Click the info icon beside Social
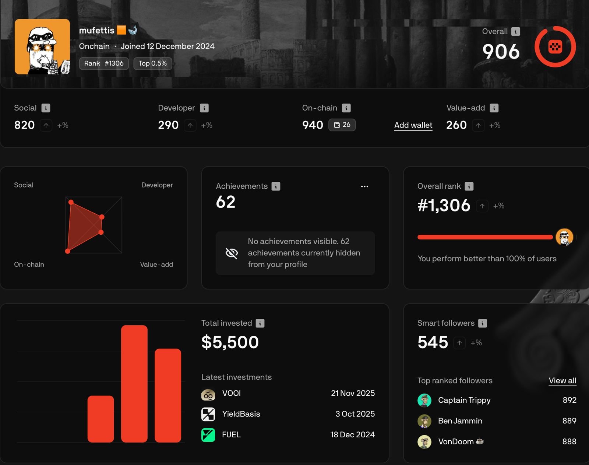The height and width of the screenshot is (465, 589). tap(46, 108)
